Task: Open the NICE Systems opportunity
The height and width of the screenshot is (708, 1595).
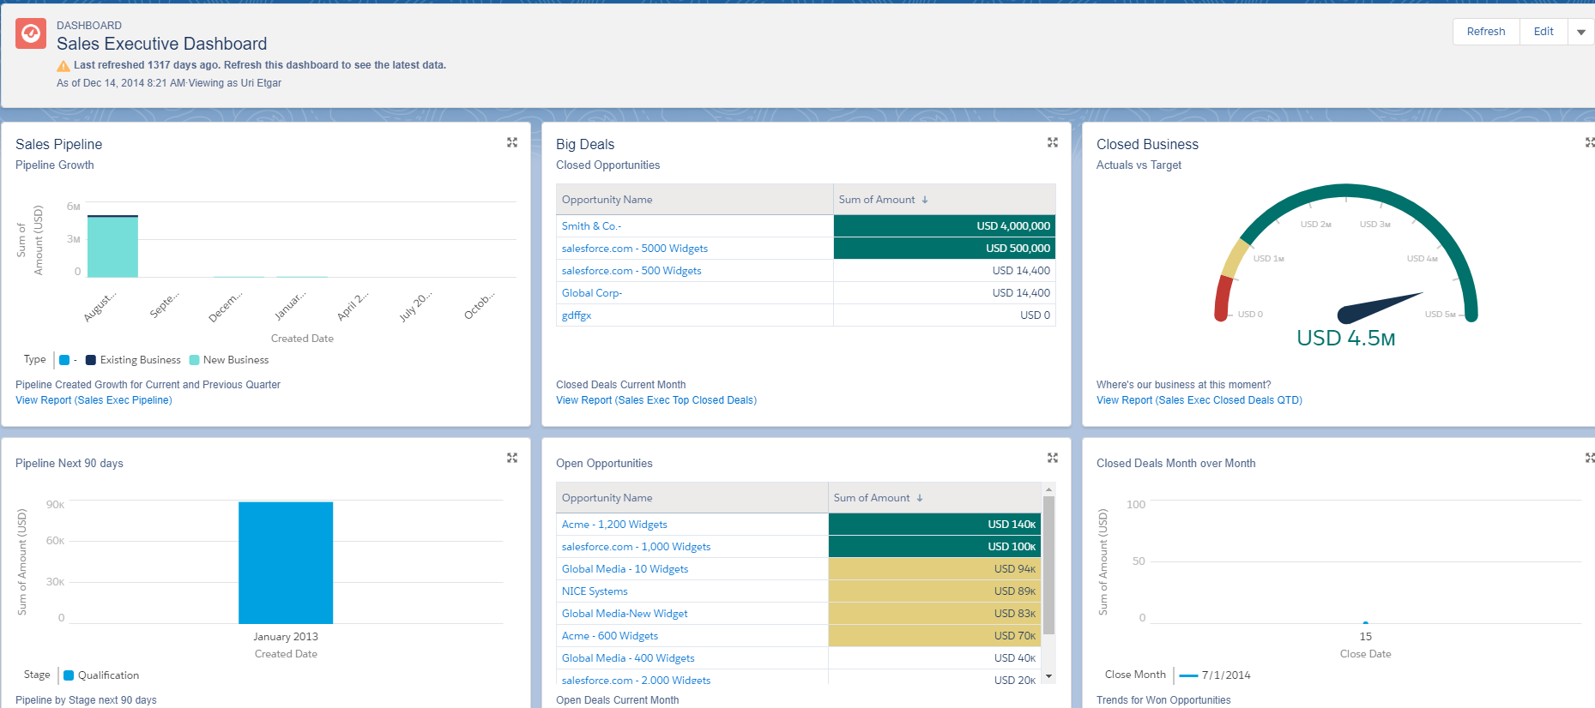Action: tap(595, 591)
